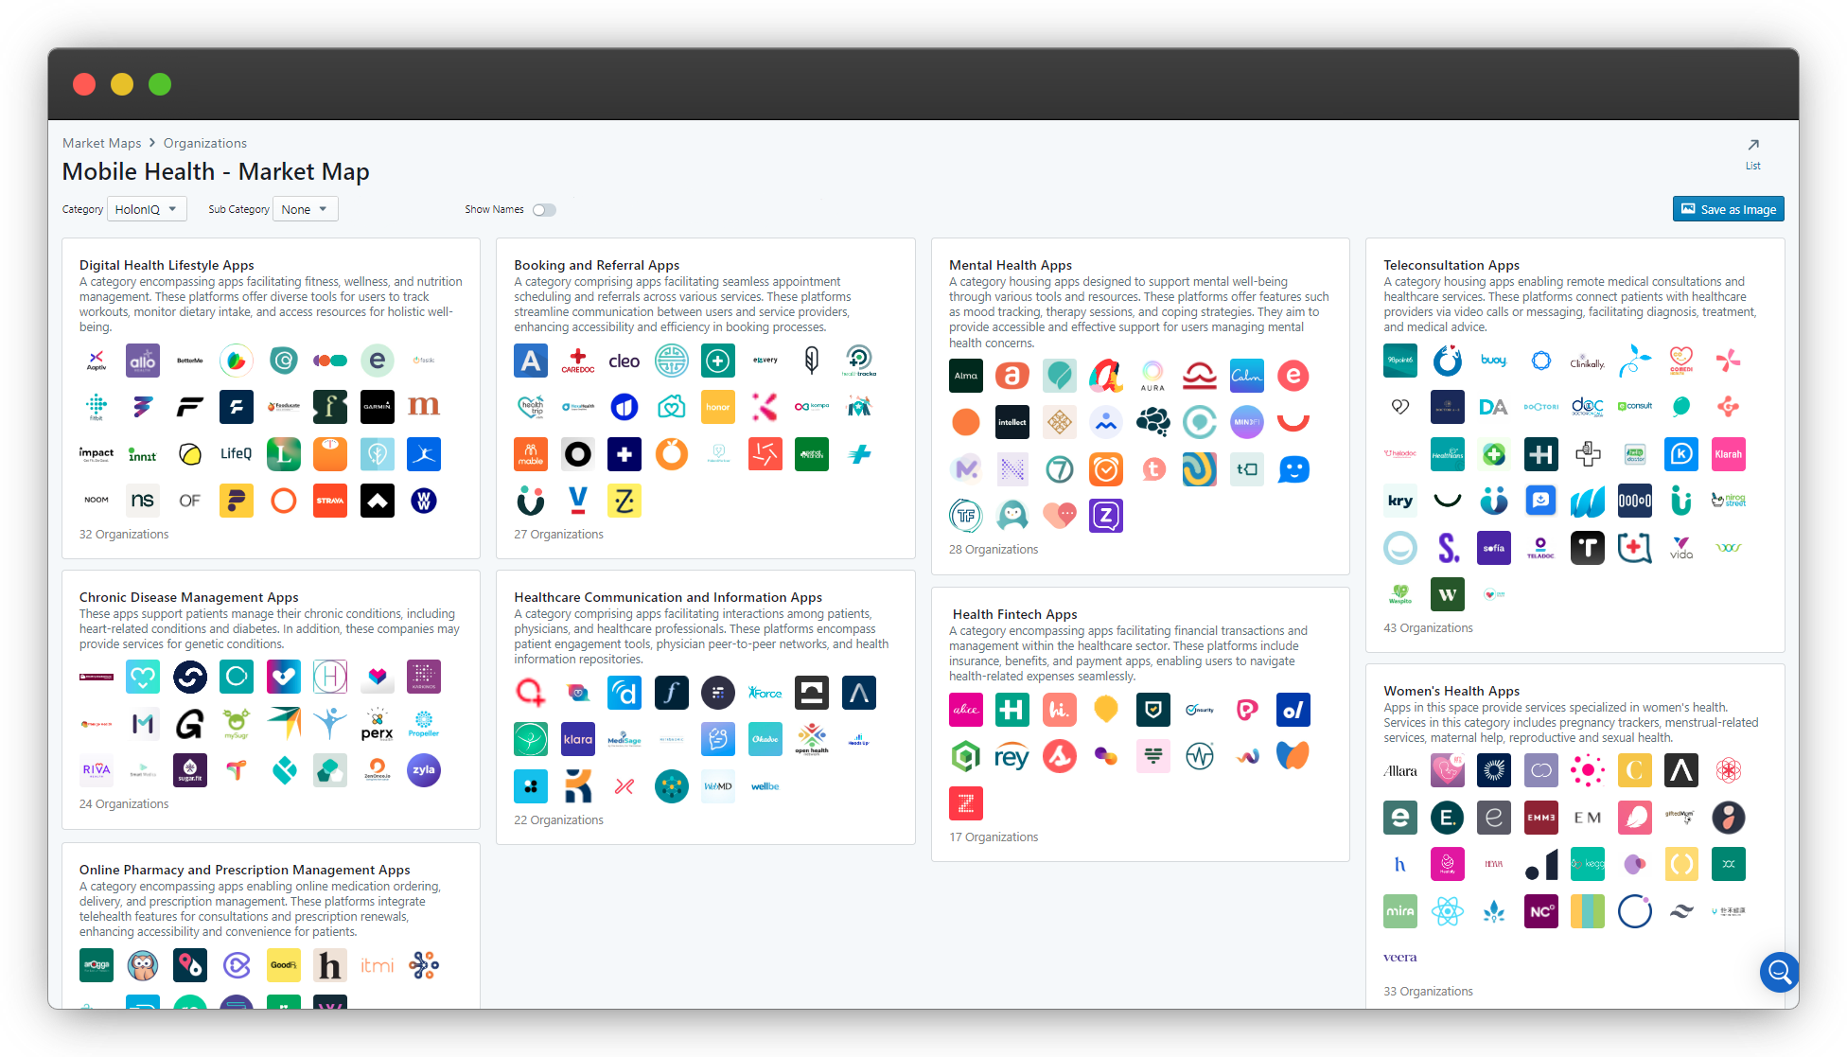
Task: Go to Market Maps breadcrumb
Action: coord(101,143)
